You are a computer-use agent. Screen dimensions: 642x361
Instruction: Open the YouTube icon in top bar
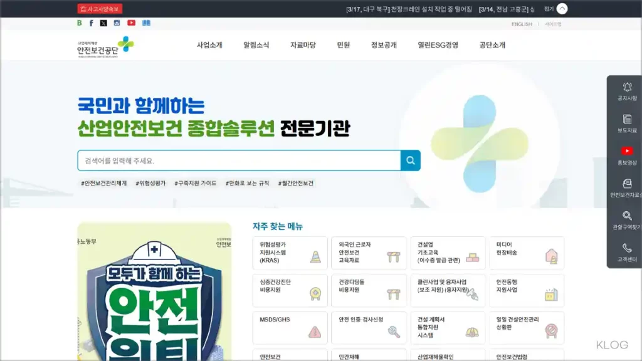[132, 23]
